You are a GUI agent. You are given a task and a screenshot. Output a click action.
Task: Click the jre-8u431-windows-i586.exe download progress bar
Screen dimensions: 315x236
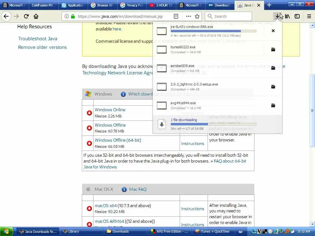pos(213,31)
